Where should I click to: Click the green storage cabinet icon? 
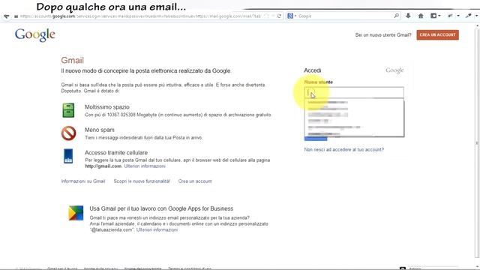click(68, 110)
